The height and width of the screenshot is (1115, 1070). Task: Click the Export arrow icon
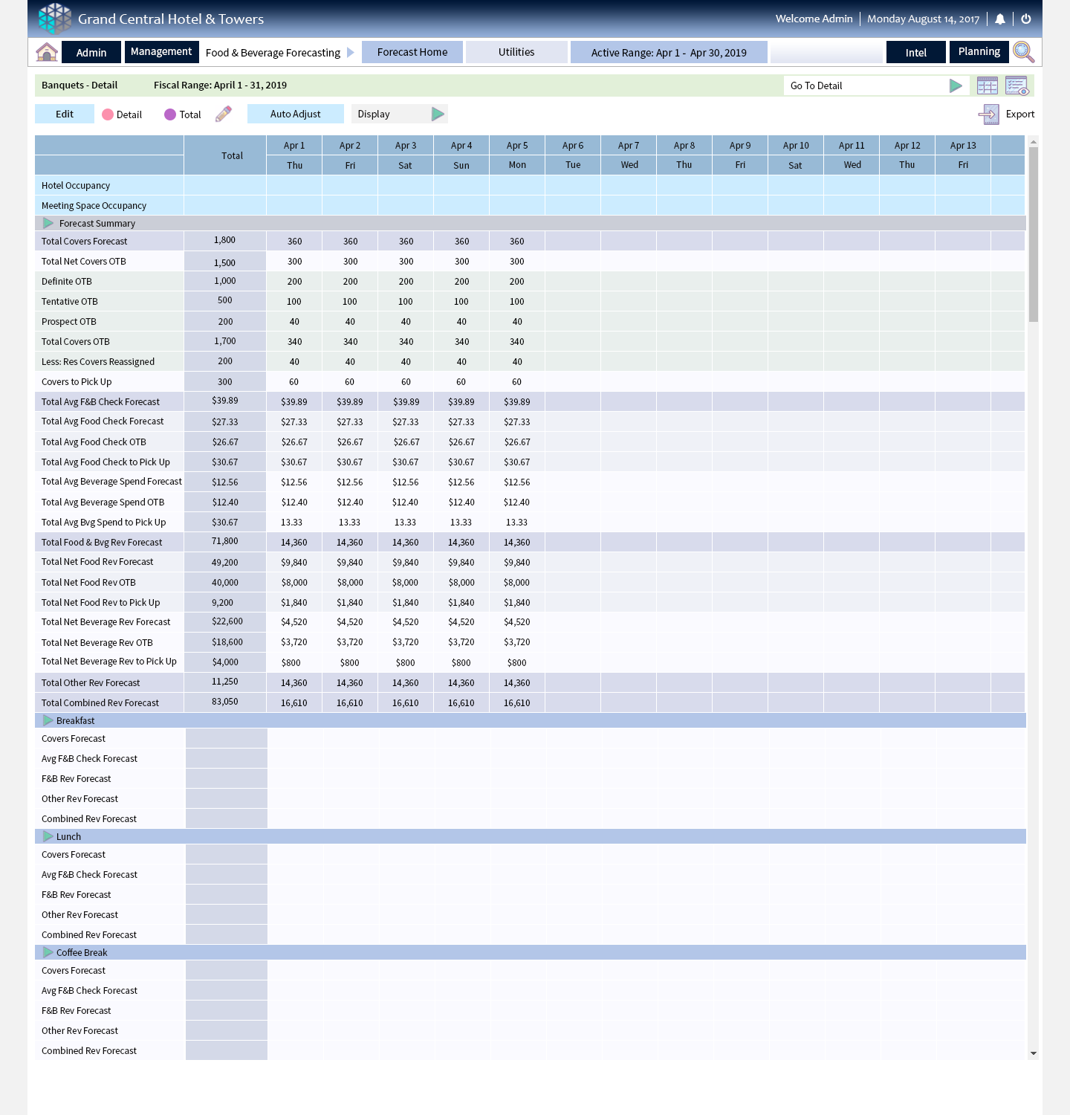coord(988,114)
